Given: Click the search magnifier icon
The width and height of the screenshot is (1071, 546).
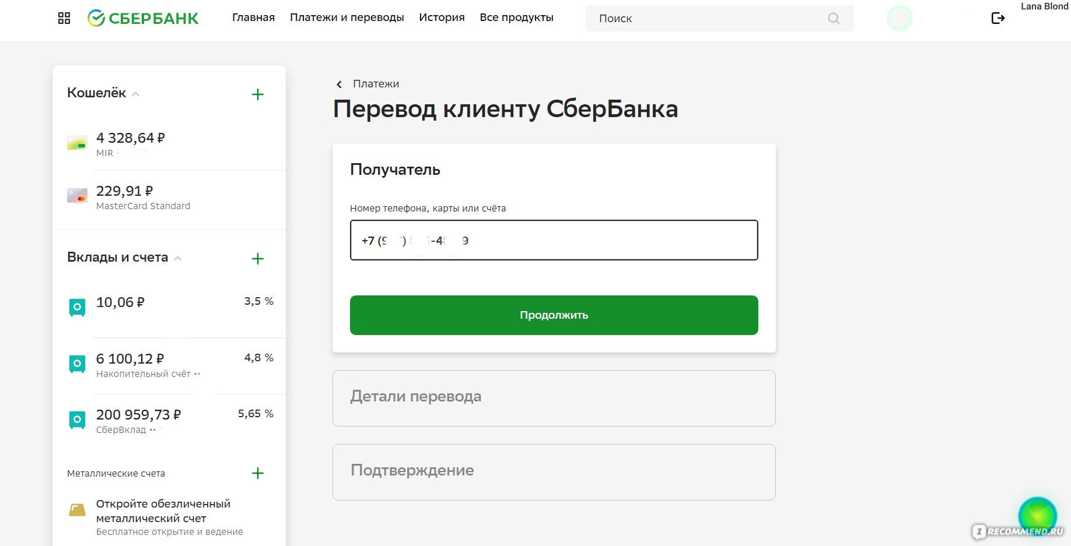Looking at the screenshot, I should click(834, 19).
